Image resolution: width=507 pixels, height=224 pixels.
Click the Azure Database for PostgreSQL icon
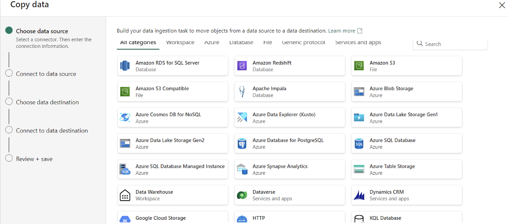(x=242, y=144)
